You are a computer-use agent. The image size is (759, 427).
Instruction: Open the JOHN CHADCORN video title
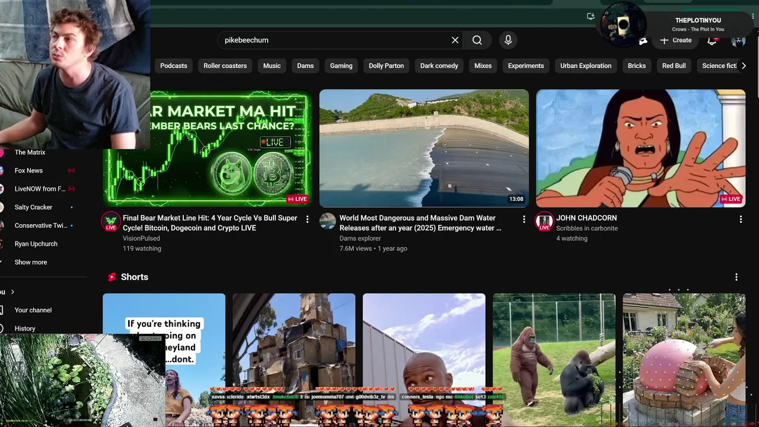586,218
